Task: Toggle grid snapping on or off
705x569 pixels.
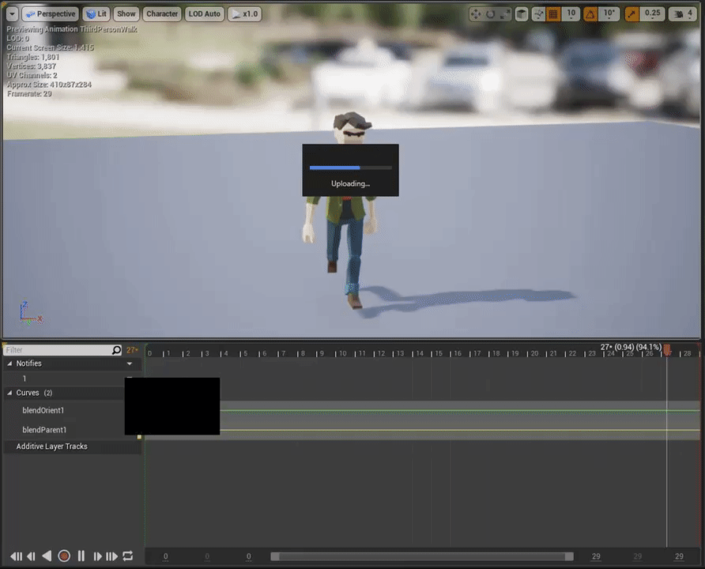Action: [x=553, y=13]
